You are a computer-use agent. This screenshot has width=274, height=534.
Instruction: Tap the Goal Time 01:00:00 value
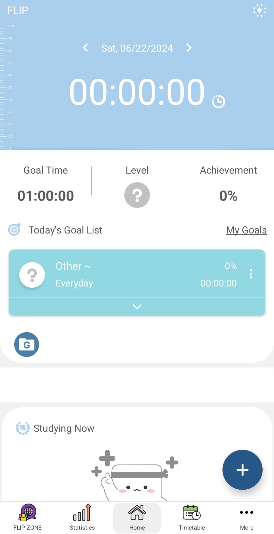click(x=46, y=196)
